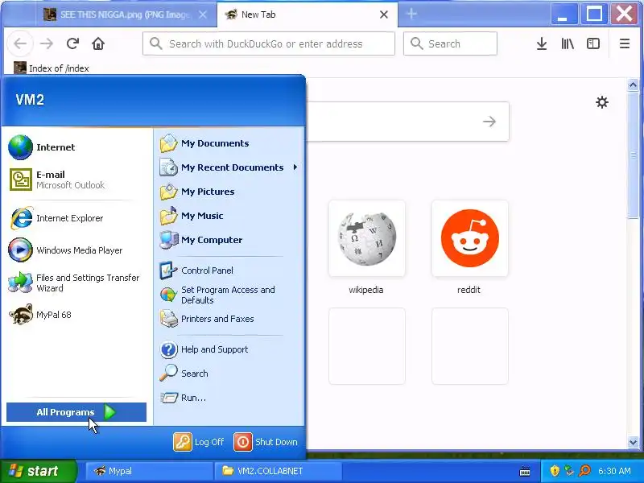Open the security shield tray icon

coord(555,471)
